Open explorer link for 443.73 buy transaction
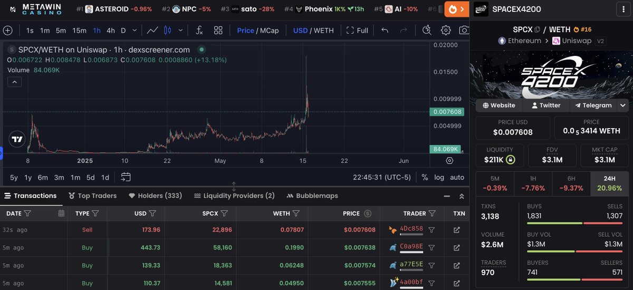Screen dimensions: 633x290 pyautogui.click(x=457, y=248)
